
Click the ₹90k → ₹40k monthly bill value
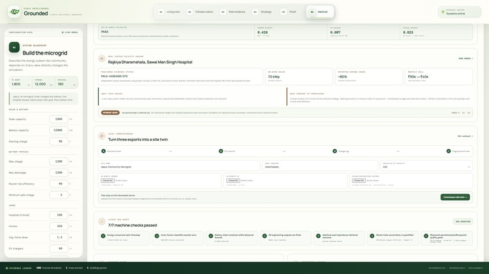tap(418, 77)
